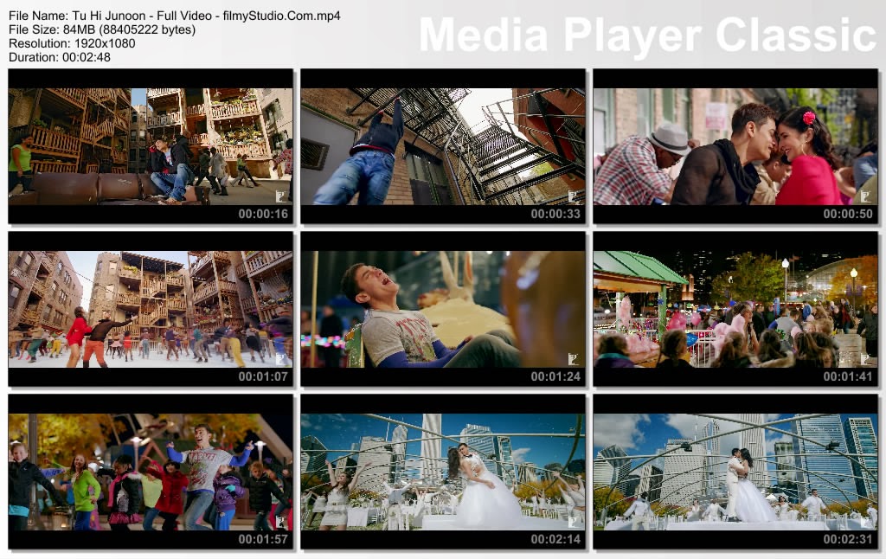Click the Duration 00:02:48 text
The image size is (886, 559).
(x=60, y=57)
